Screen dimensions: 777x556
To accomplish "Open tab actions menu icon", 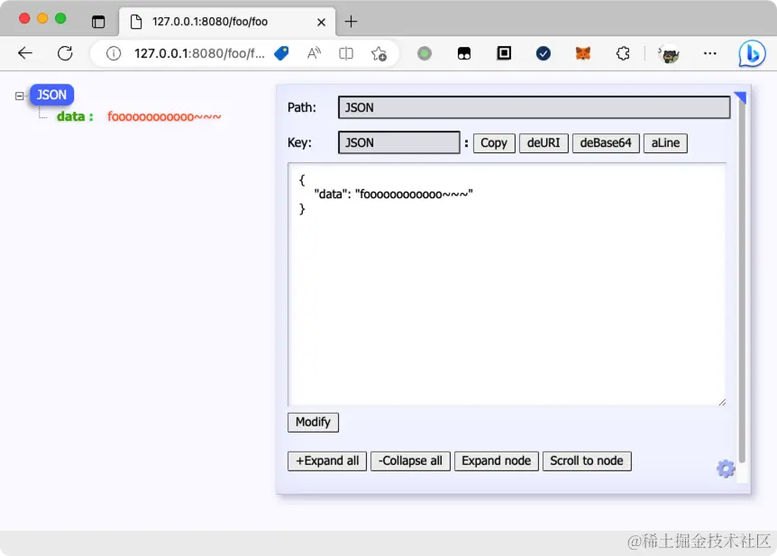I will (x=98, y=22).
